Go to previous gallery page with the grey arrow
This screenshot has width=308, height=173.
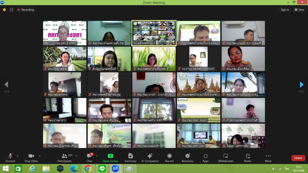pos(6,84)
